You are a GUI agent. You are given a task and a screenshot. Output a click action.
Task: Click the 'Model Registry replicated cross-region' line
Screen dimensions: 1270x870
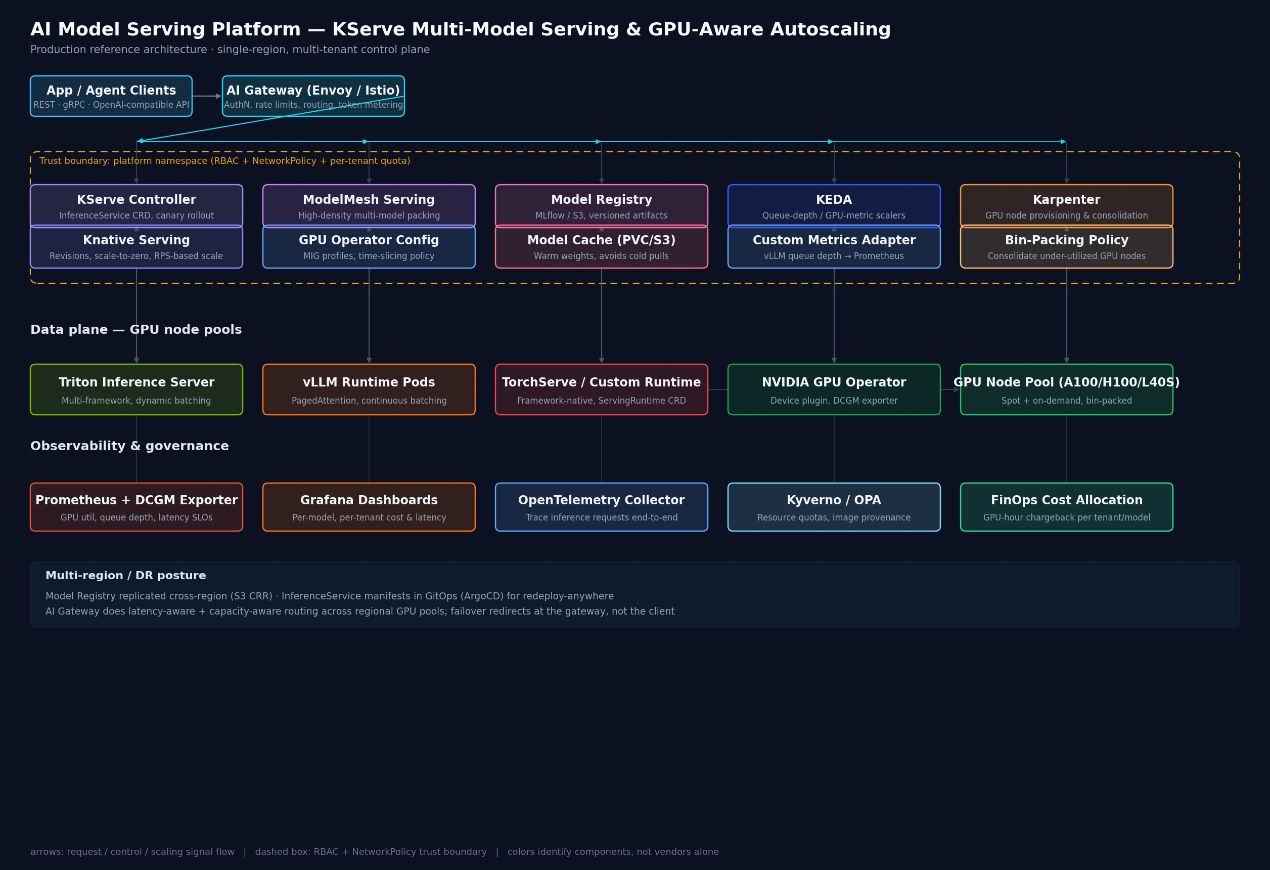[330, 596]
